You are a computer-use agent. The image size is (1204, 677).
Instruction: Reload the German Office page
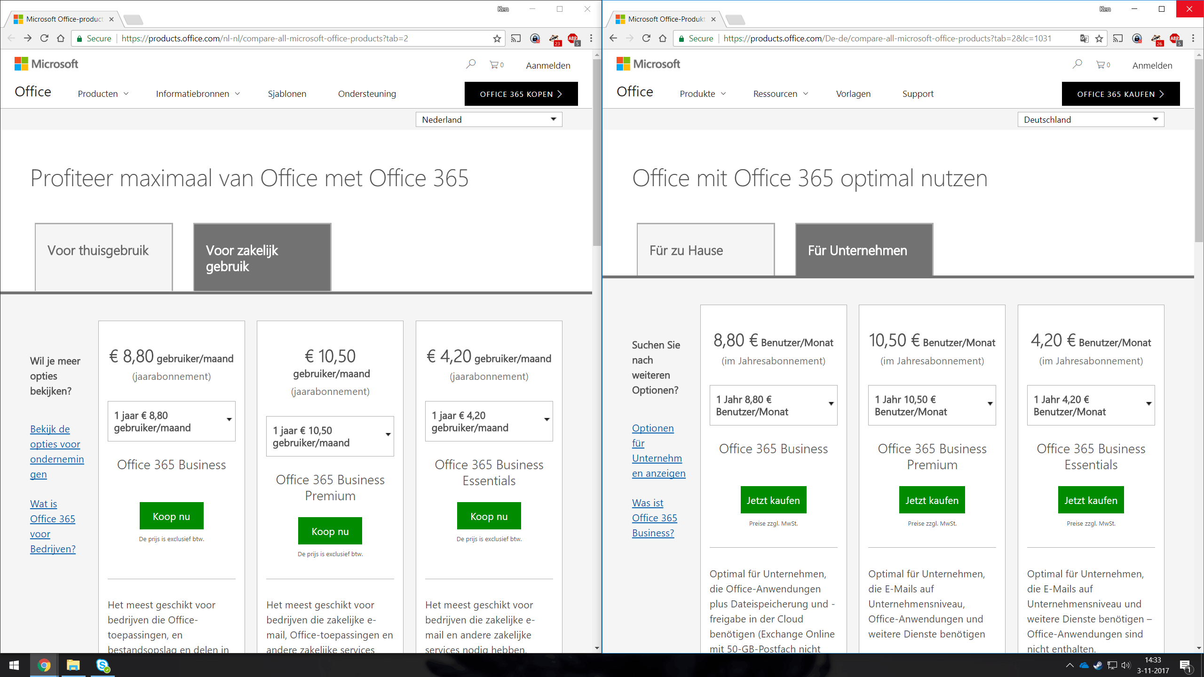(x=646, y=39)
